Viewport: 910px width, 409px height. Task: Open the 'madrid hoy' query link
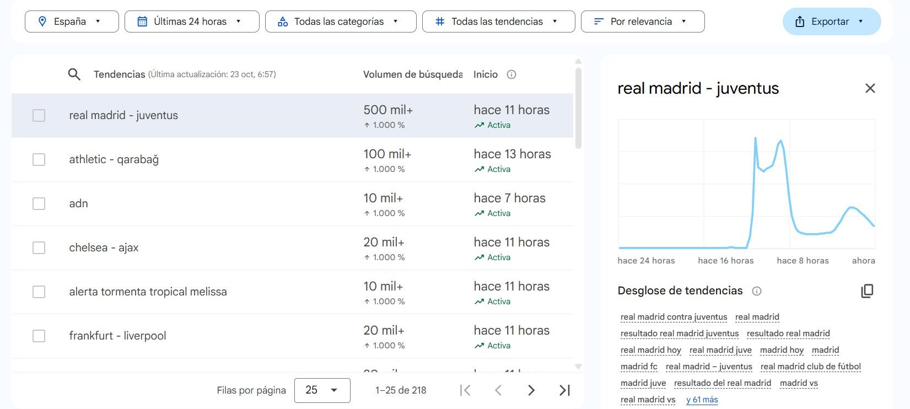point(782,350)
